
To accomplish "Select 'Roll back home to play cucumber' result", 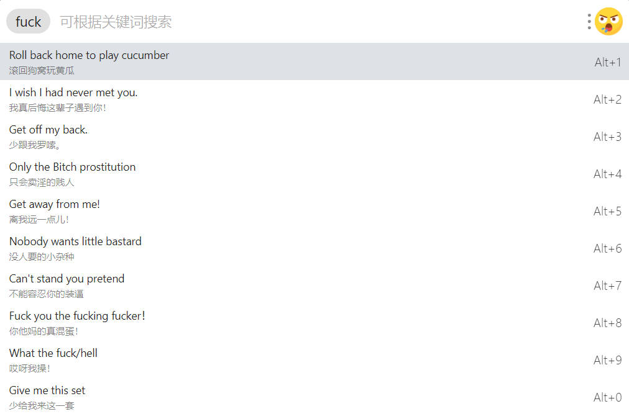I will tap(314, 61).
